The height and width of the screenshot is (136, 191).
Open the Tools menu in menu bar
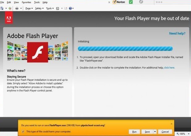(x=37, y=2)
